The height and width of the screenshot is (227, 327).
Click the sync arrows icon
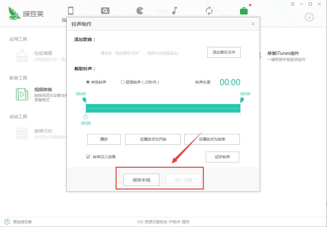pos(209,10)
